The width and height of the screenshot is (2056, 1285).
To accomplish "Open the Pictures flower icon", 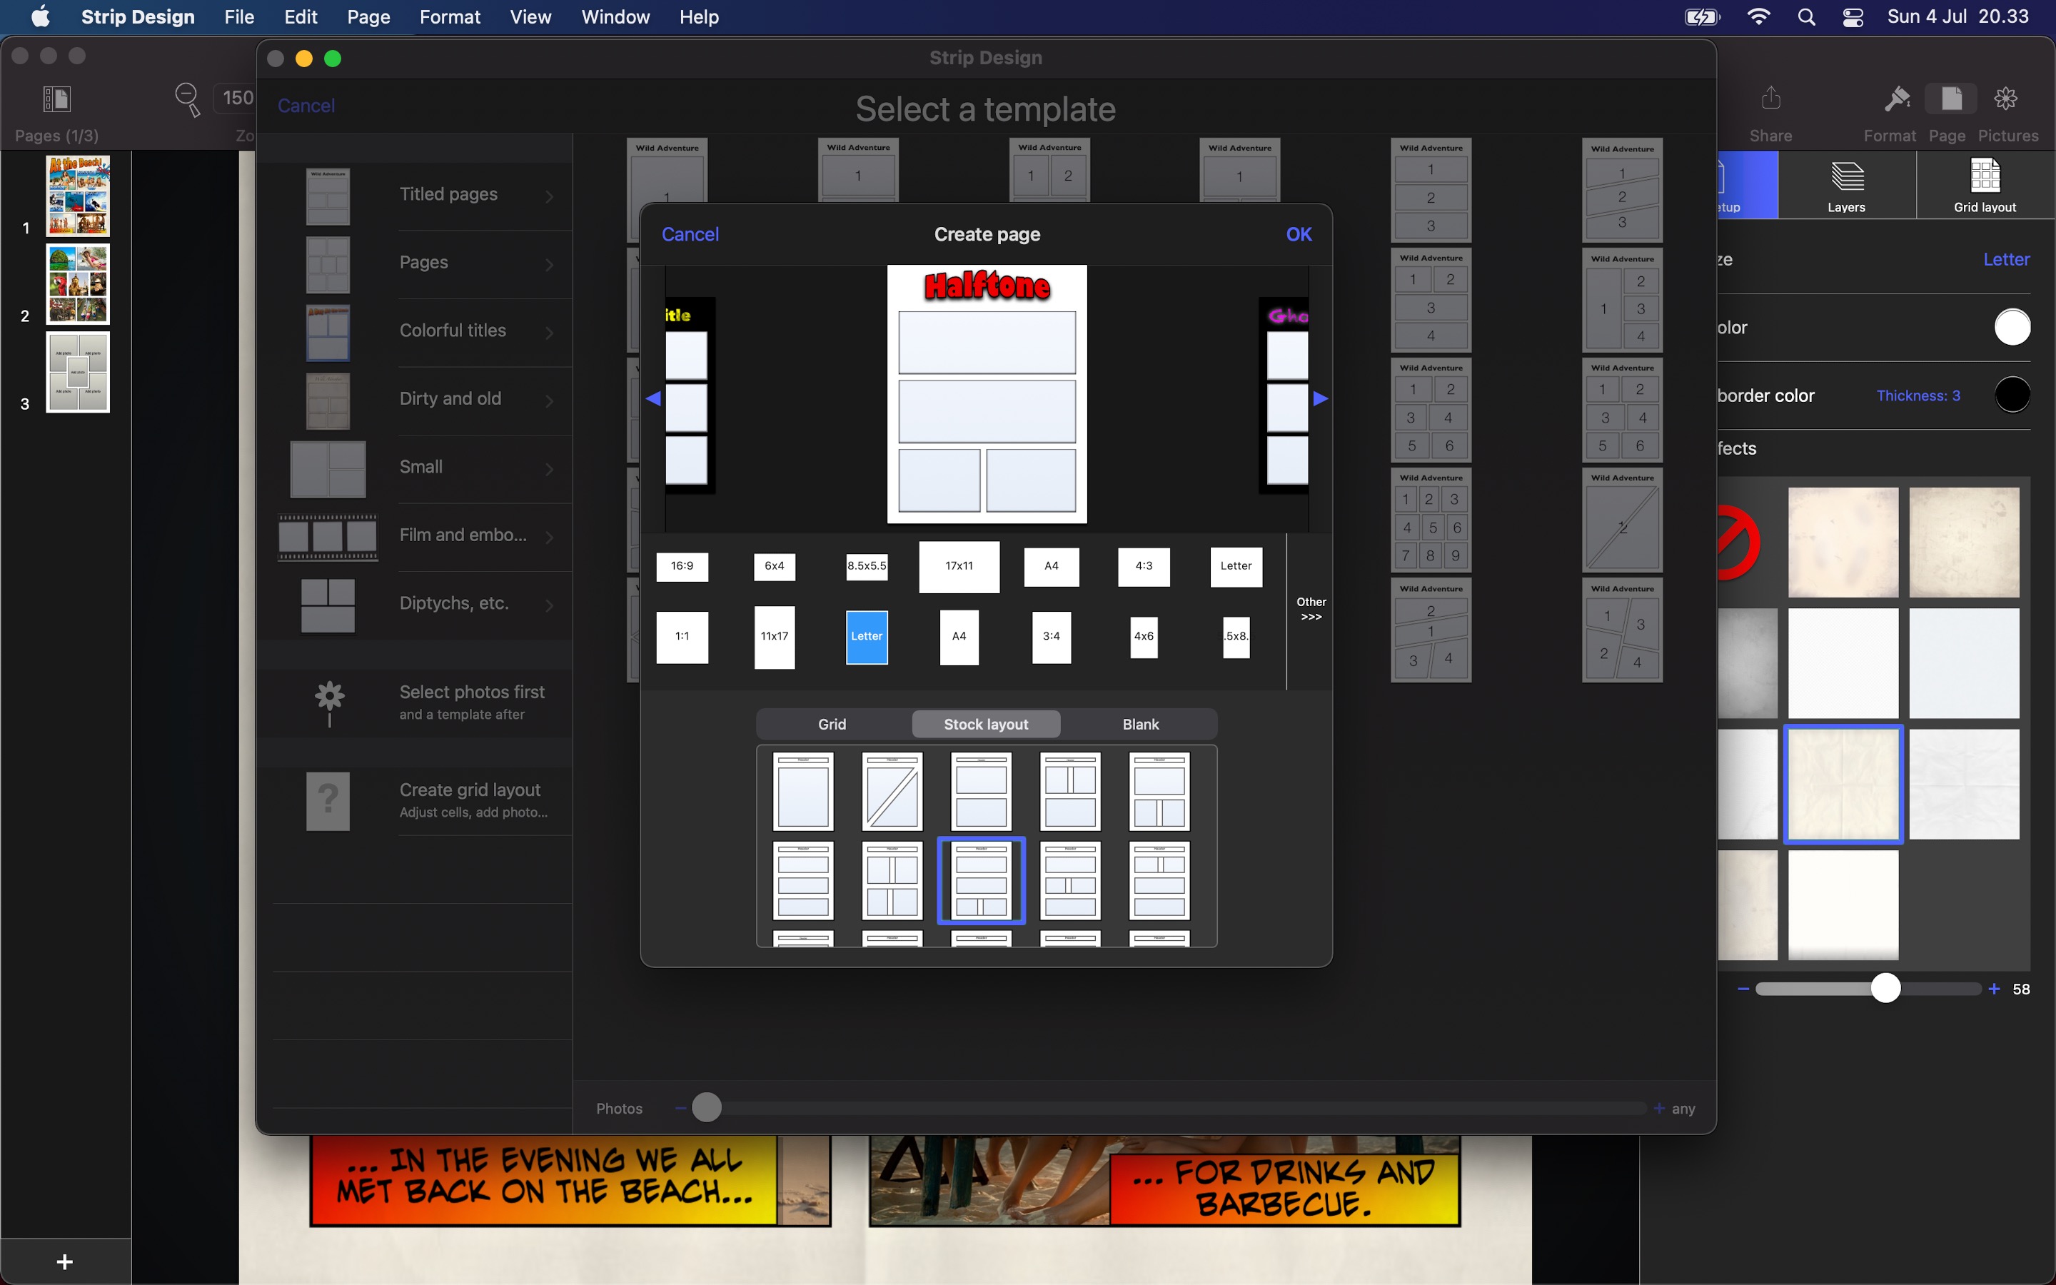I will coord(2005,99).
